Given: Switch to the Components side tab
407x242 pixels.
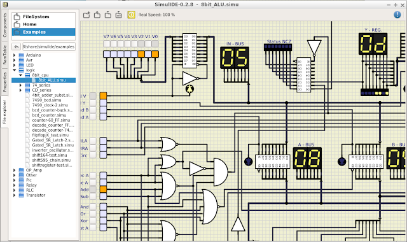Looking at the screenshot, I should [x=4, y=25].
